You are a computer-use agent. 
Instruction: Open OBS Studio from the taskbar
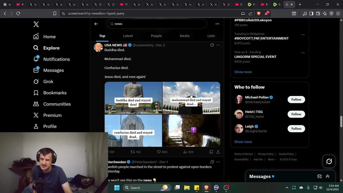226,188
